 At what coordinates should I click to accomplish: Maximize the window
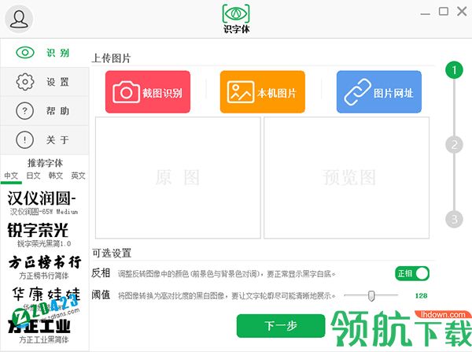[x=444, y=12]
